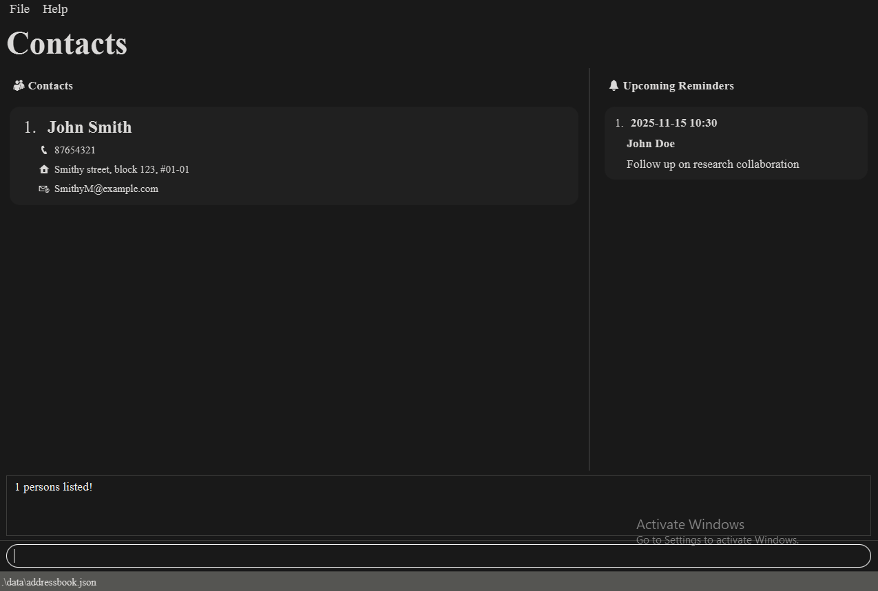Click the envelope icon beside the email address

click(44, 189)
